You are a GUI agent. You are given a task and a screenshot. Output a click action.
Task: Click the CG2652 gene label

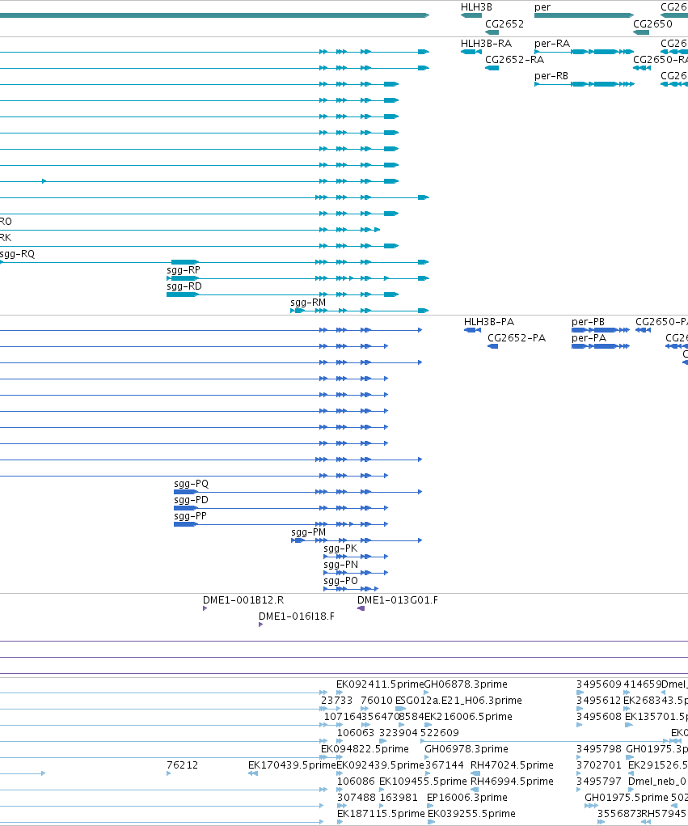tap(504, 23)
